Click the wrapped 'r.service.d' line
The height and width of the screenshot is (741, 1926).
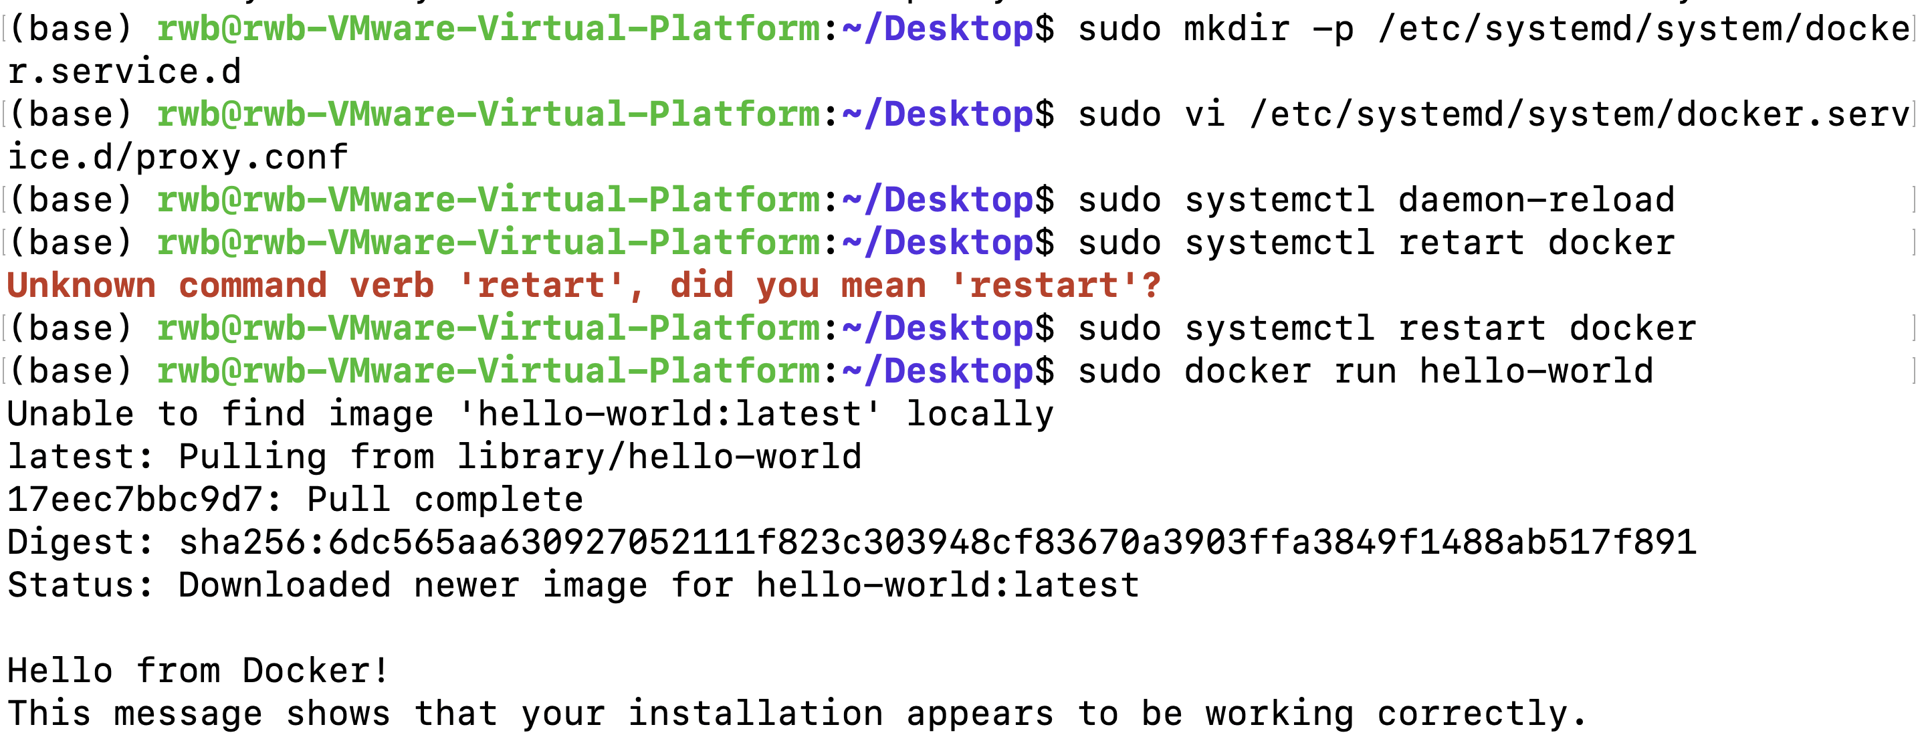(x=124, y=72)
